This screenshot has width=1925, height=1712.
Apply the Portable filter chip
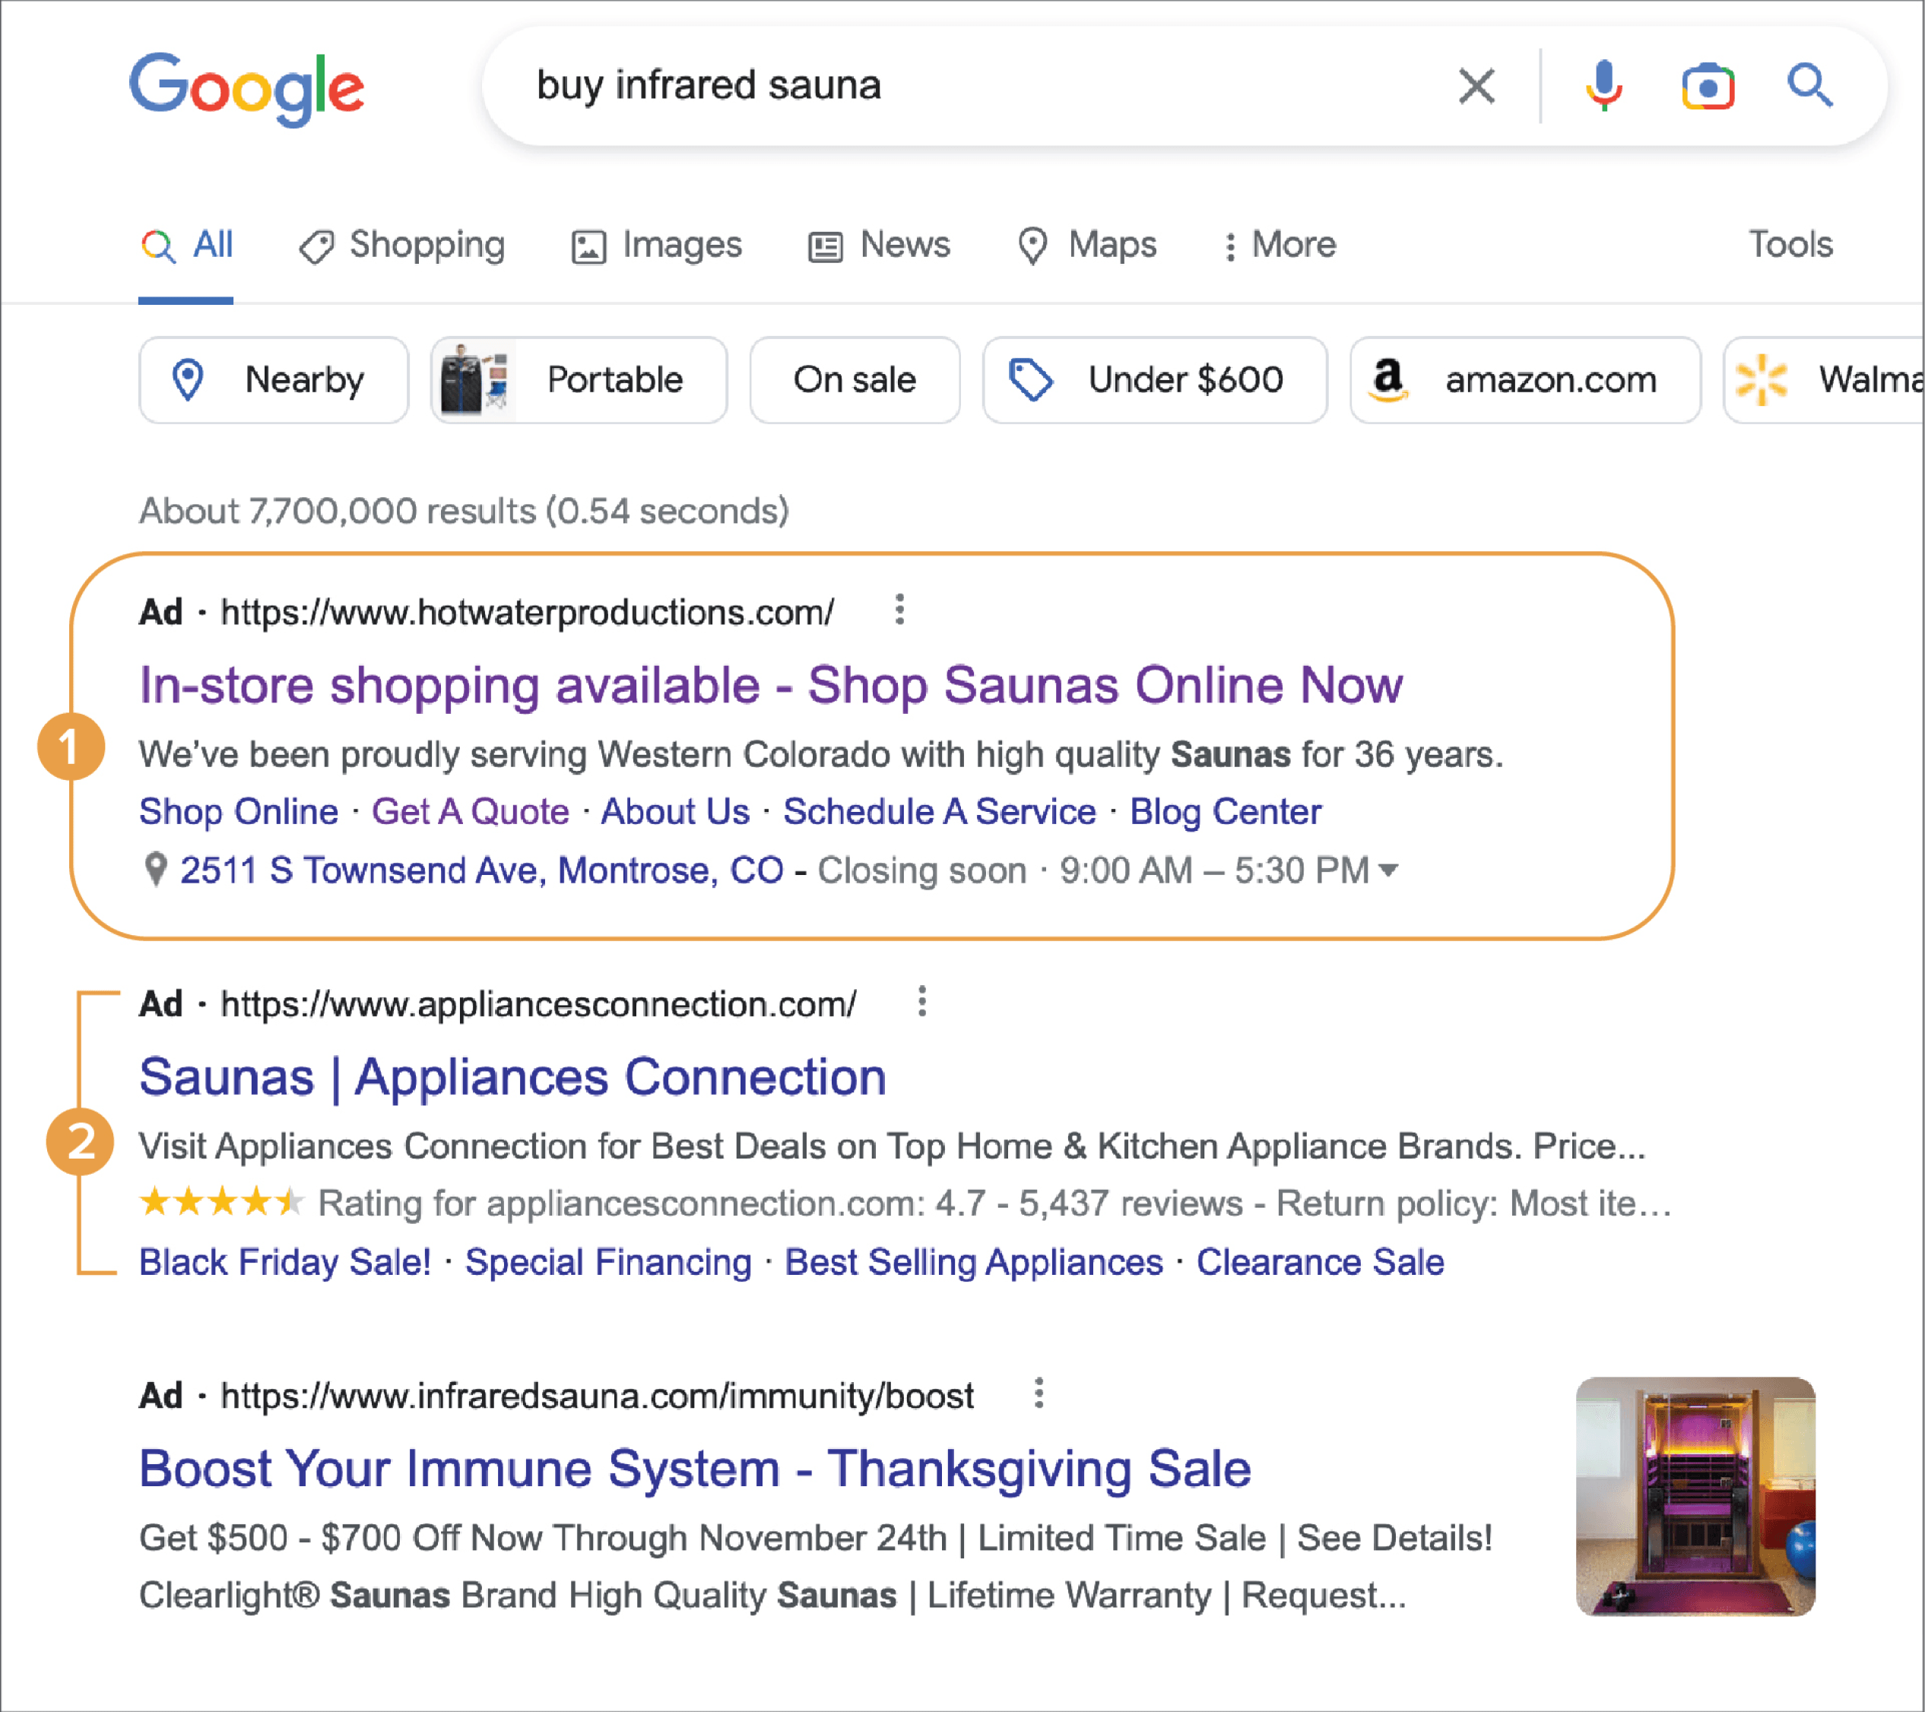point(579,380)
